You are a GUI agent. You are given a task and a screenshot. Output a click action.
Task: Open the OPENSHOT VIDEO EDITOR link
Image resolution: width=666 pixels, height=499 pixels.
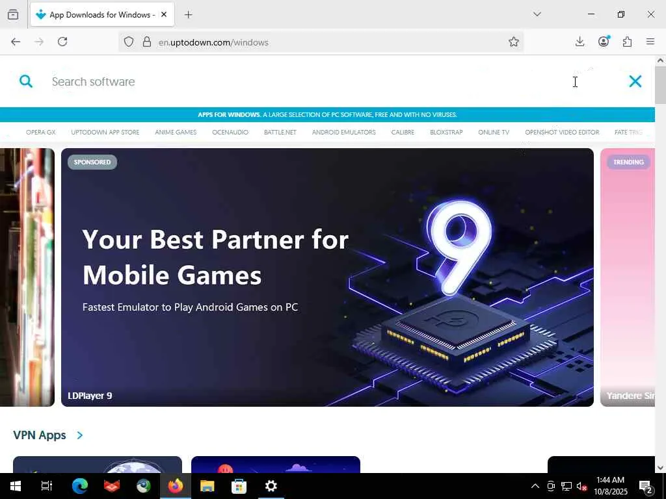[562, 132]
